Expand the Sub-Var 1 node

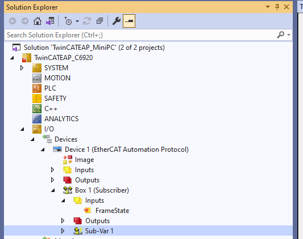[63, 231]
